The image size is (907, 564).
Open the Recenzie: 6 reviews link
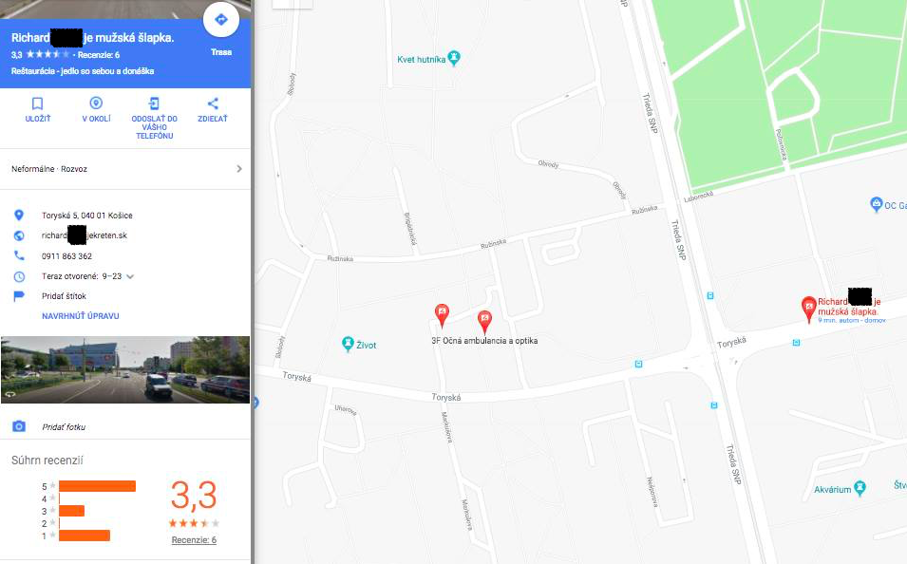tap(194, 539)
